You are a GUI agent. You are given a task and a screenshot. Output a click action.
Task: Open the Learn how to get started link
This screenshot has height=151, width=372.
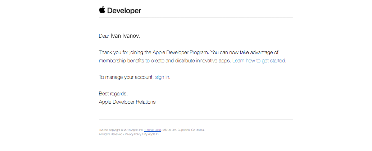pyautogui.click(x=259, y=61)
